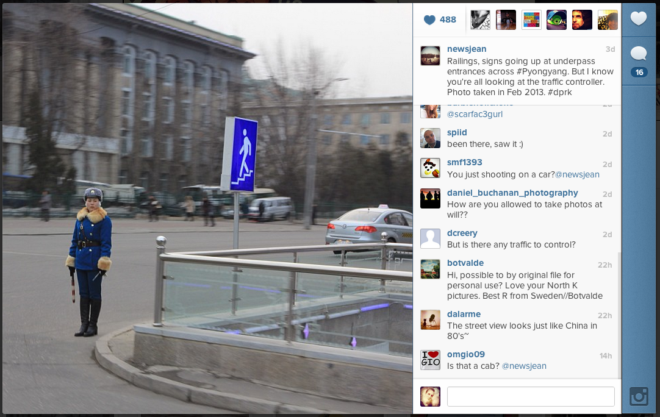Open the comment bubble icon in sidebar
Screen dimensions: 660x417
638,54
